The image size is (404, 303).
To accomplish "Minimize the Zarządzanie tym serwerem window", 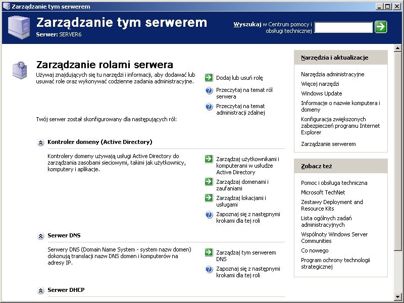I will pos(379,7).
